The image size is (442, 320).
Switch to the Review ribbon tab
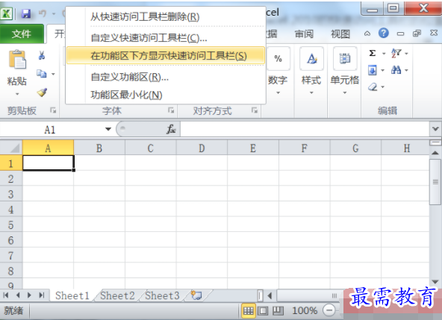click(304, 34)
